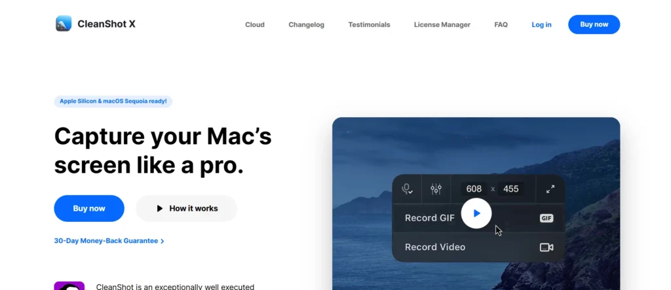
Task: Open 30-Day Money-Back Guarantee link
Action: click(109, 241)
